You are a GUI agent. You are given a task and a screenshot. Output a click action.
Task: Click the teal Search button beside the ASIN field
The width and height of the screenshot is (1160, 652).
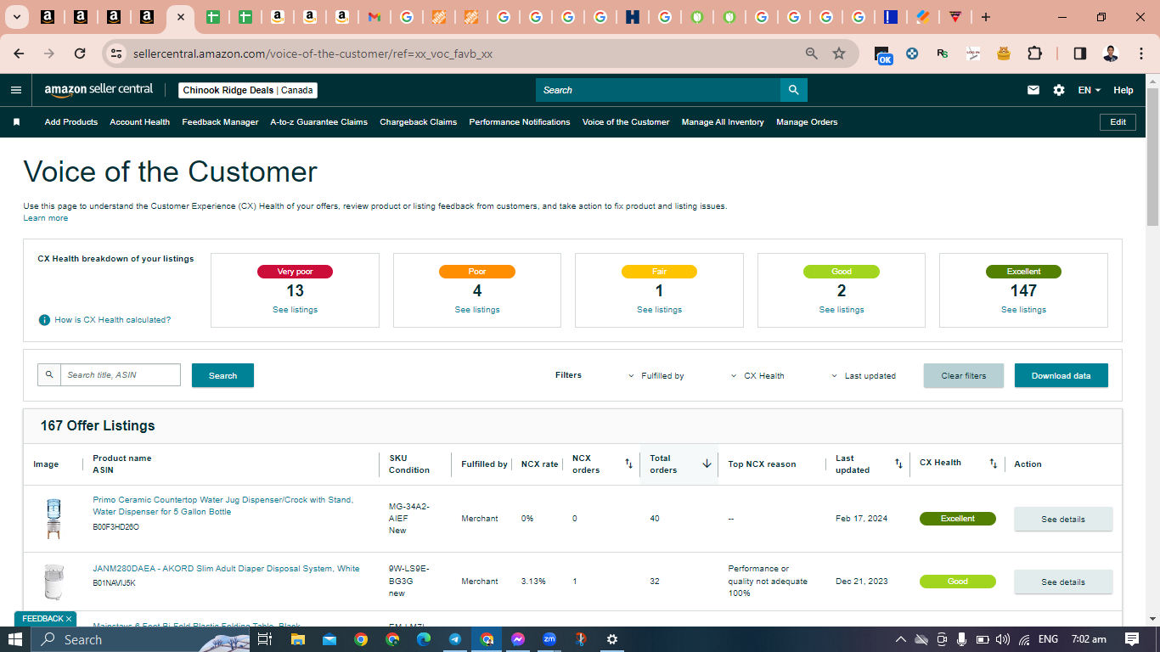[222, 375]
